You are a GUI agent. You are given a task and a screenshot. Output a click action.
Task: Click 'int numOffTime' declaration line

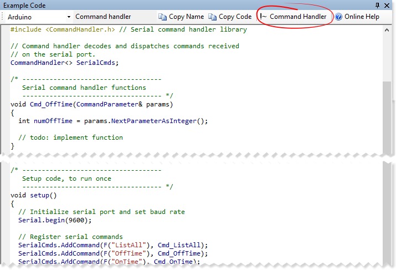coord(113,121)
